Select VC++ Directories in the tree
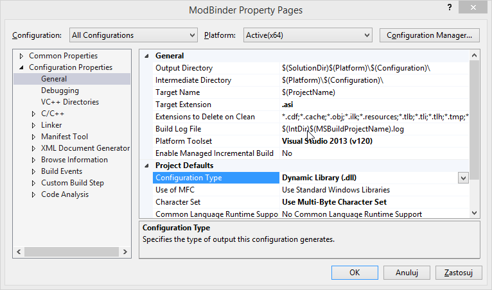492x290 pixels. [69, 102]
